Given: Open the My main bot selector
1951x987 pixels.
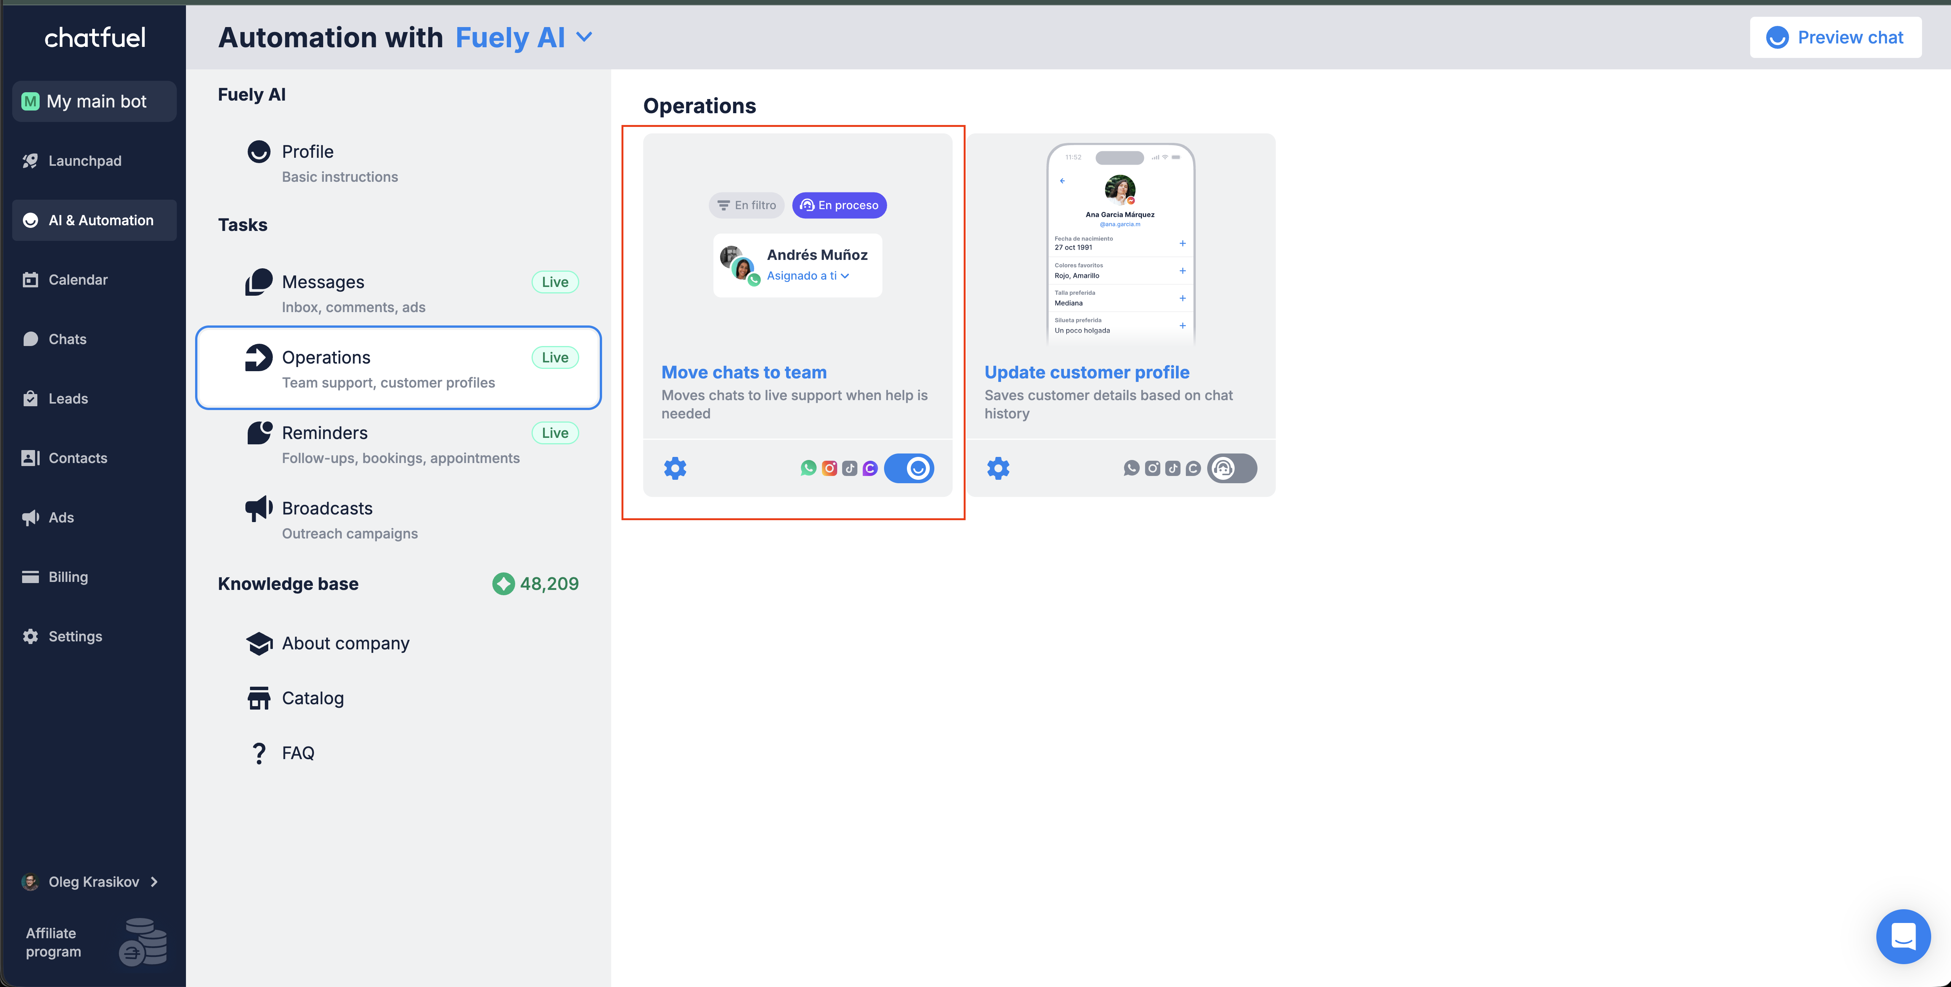Looking at the screenshot, I should [x=95, y=101].
